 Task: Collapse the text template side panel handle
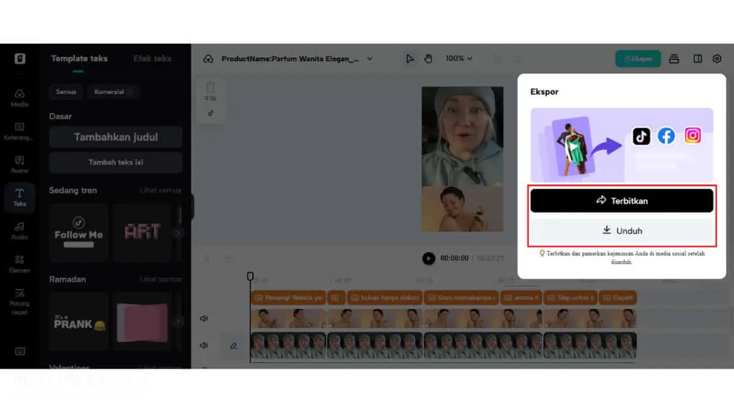191,206
